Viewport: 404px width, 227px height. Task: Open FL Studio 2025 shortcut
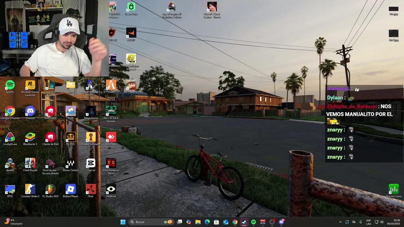[50, 191]
